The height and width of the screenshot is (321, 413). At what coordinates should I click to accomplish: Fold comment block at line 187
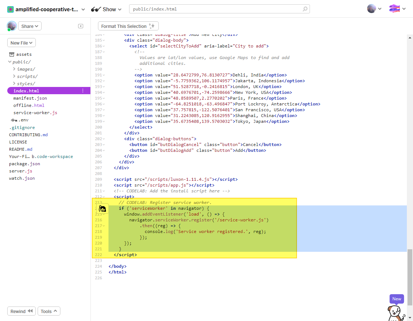[104, 52]
